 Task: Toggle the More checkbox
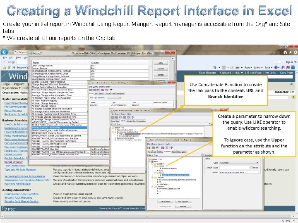[x=252, y=168]
